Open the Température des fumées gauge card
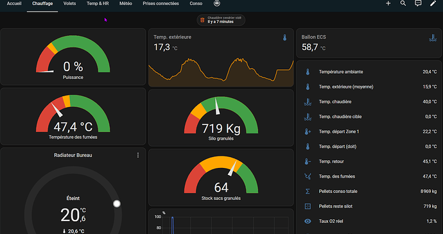443x234 pixels. [x=73, y=116]
